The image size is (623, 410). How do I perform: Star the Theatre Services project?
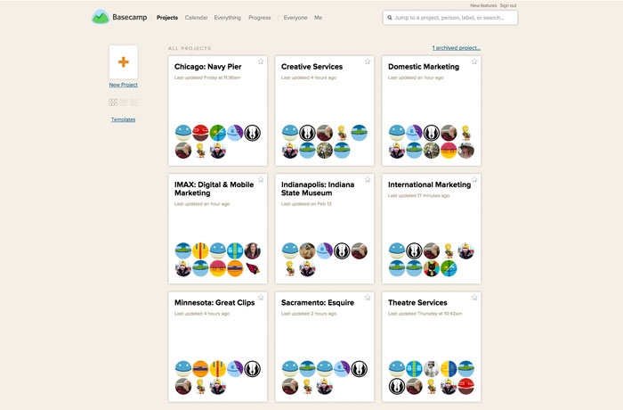tap(474, 298)
